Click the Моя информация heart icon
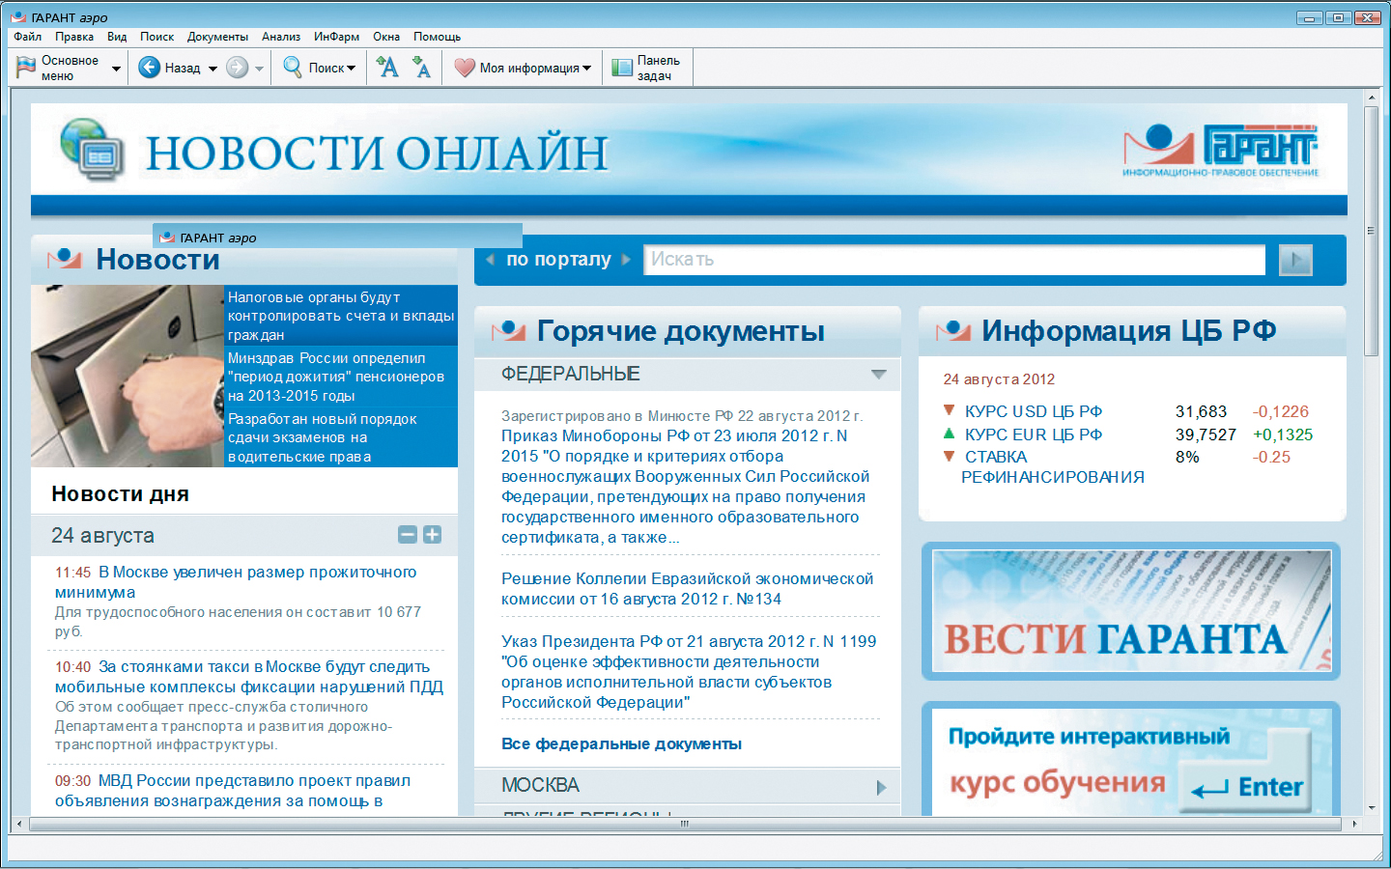The height and width of the screenshot is (869, 1391). point(465,68)
